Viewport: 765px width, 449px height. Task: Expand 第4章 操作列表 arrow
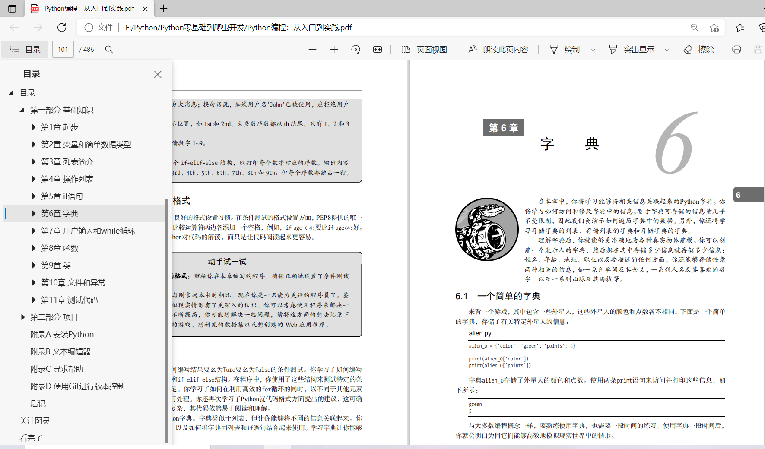coord(33,179)
